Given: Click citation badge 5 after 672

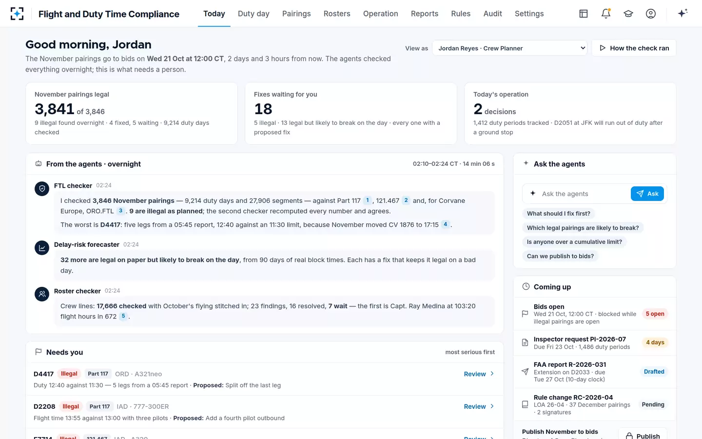Looking at the screenshot, I should 123,316.
